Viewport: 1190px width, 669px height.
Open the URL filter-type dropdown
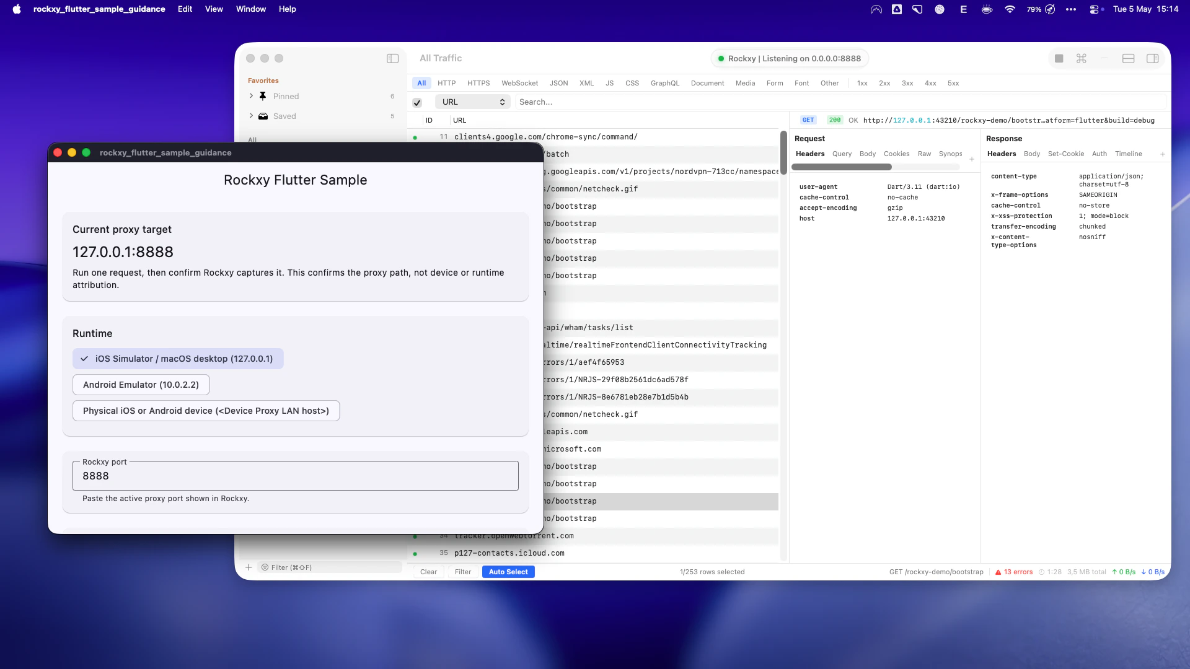coord(472,102)
